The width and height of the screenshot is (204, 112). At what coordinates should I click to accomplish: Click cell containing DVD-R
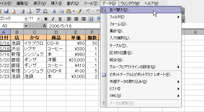(56, 71)
